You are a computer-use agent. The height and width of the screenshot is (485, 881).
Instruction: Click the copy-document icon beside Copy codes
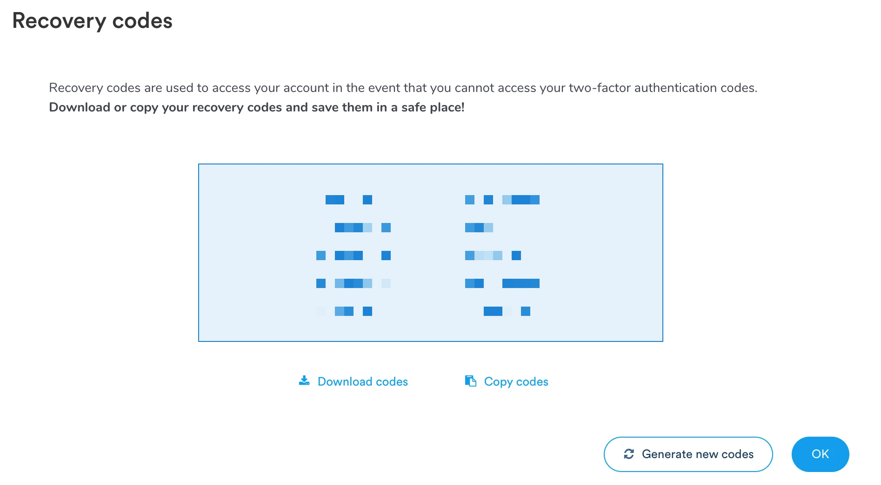tap(471, 380)
